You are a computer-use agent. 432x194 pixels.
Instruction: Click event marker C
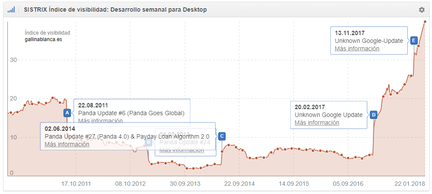(222, 136)
